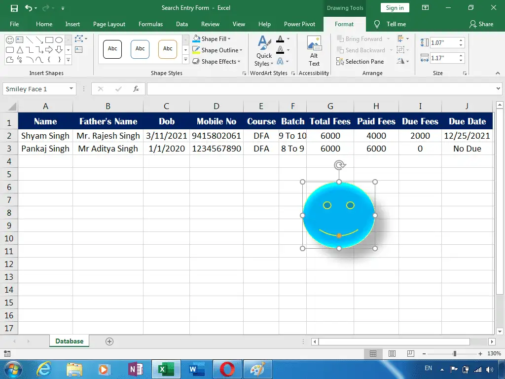Apply black outline Abc shape style
Viewport: 505px width, 379px height.
pyautogui.click(x=112, y=49)
